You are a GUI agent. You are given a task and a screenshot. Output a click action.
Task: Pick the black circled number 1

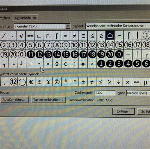(101, 64)
